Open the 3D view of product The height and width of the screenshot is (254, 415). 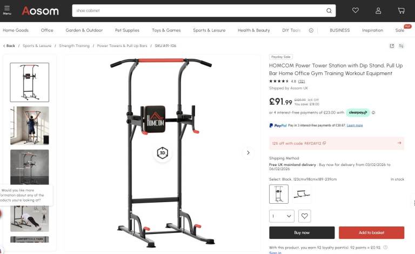[162, 152]
